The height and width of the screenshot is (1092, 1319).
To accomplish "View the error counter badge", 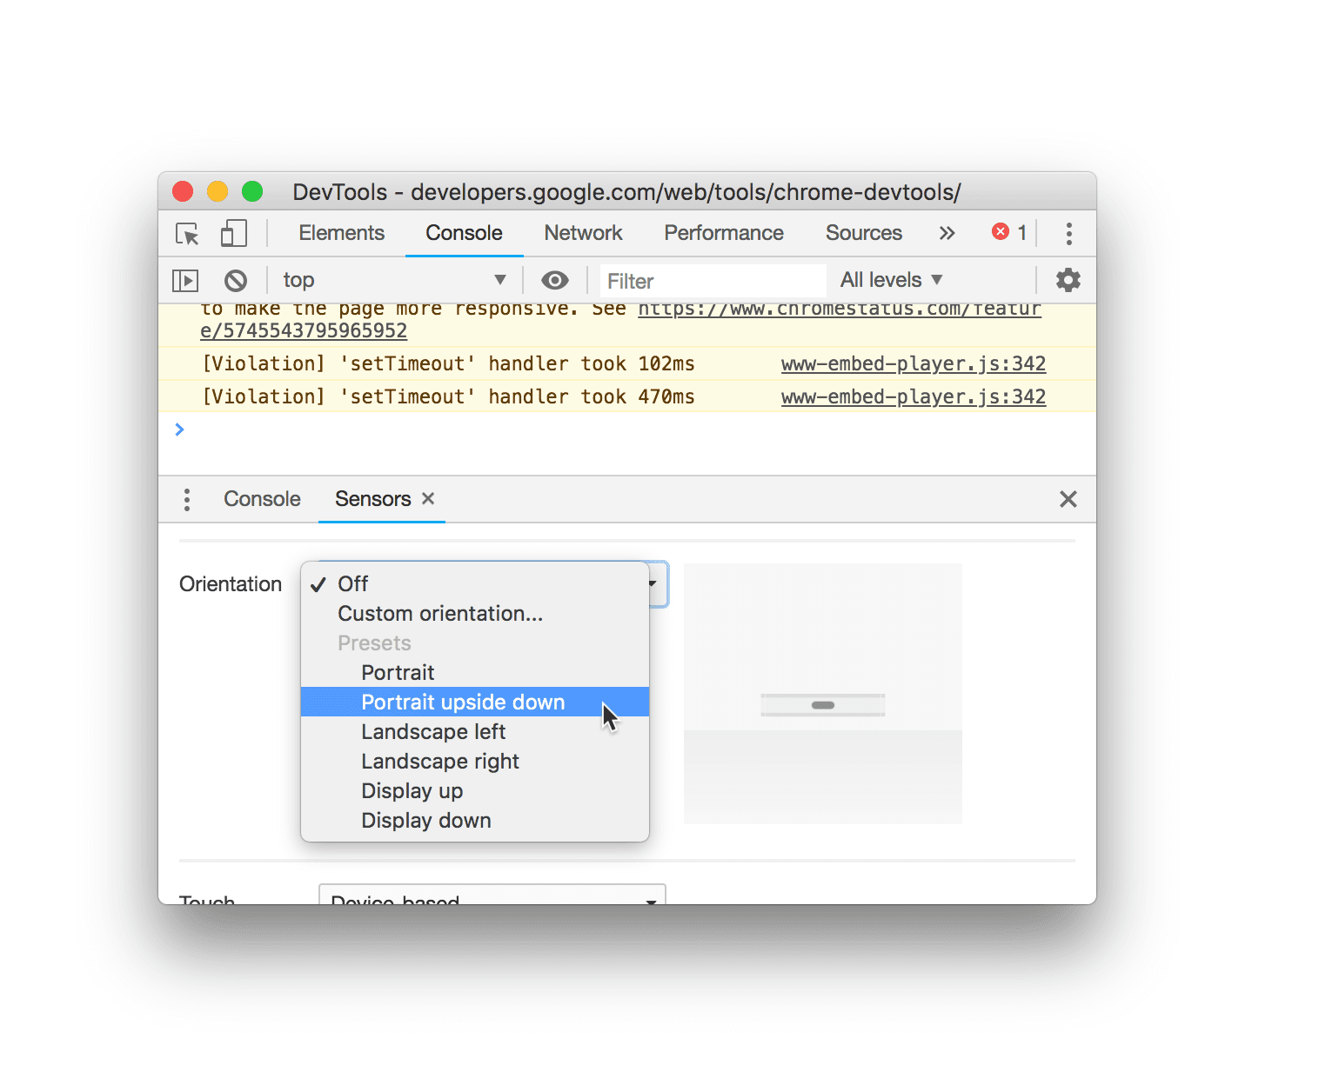I will coord(1008,232).
